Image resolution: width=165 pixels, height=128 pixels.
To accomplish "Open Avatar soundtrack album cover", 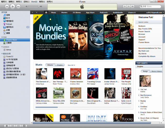I will click(x=110, y=74).
